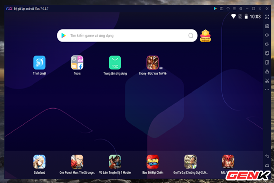The width and height of the screenshot is (274, 183).
Task: Click the no-SIM signal status icon
Action: pyautogui.click(x=240, y=16)
